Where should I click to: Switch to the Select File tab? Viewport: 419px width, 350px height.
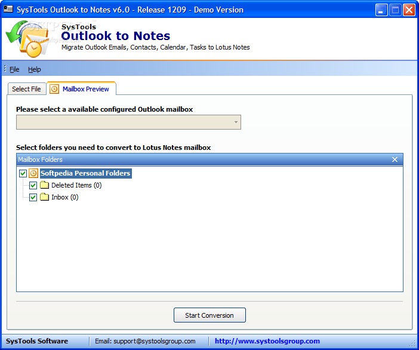[26, 89]
